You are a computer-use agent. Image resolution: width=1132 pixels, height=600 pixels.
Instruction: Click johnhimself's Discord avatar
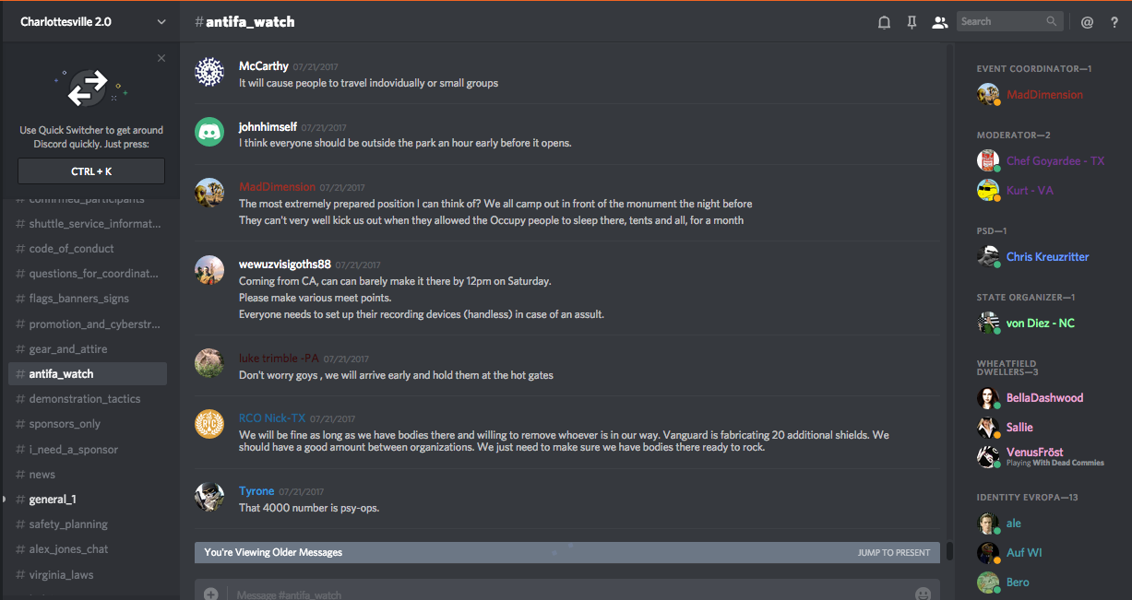(x=209, y=131)
